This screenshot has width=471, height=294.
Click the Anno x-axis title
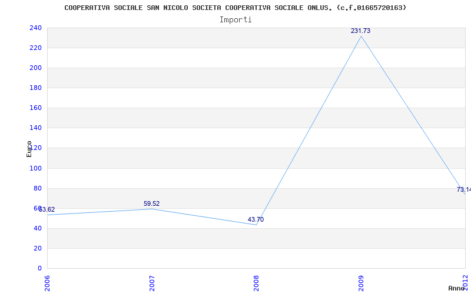(457, 288)
